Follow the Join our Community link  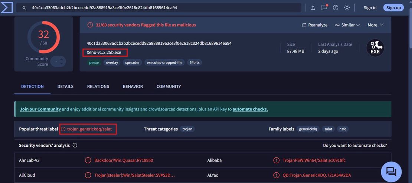coord(40,109)
